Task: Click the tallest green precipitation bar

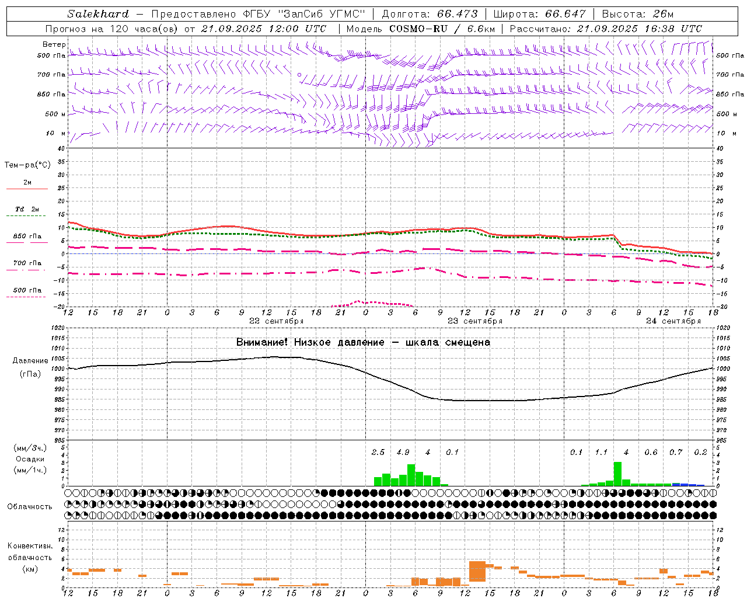Action: click(617, 474)
